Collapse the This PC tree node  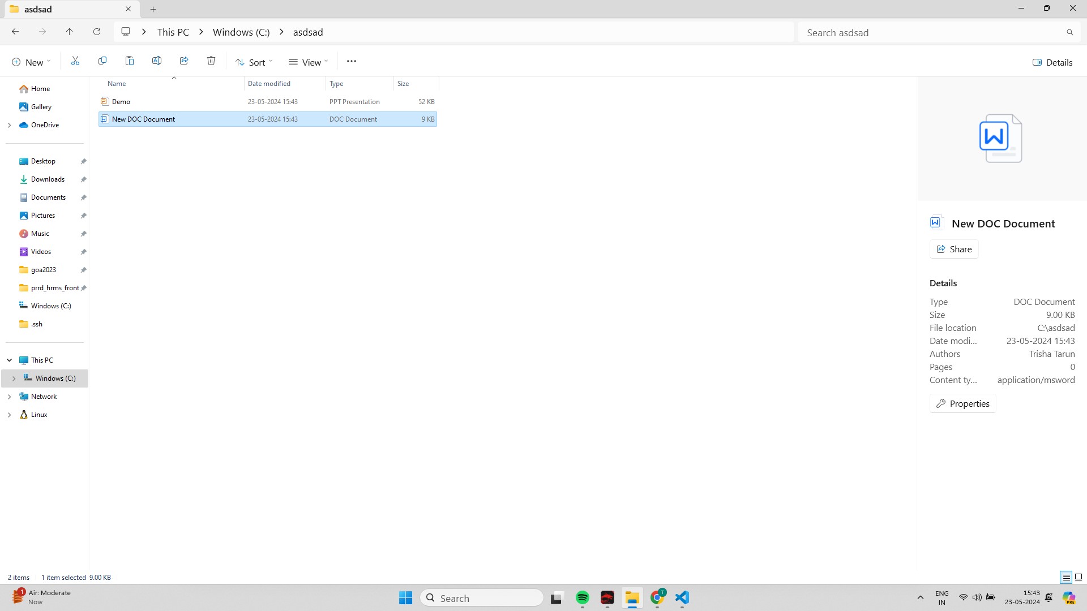[x=10, y=360]
